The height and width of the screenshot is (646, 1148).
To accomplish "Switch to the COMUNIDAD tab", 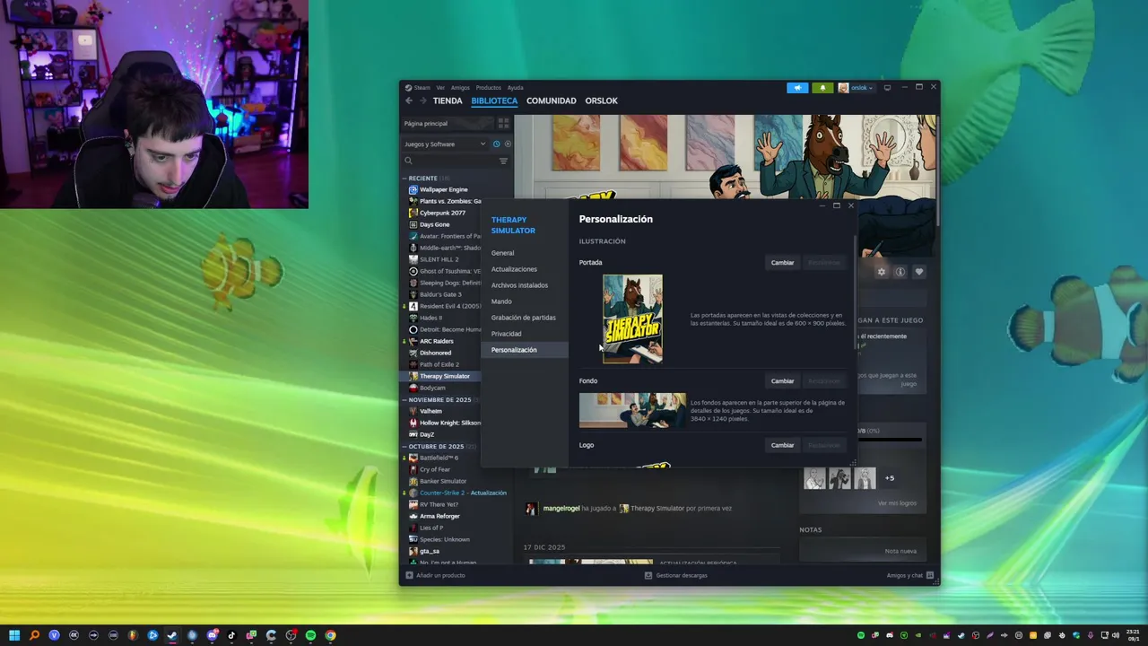I will click(x=552, y=100).
